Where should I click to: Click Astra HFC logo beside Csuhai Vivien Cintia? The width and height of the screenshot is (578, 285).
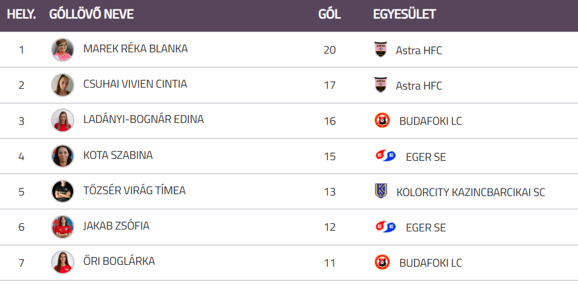[x=380, y=85]
